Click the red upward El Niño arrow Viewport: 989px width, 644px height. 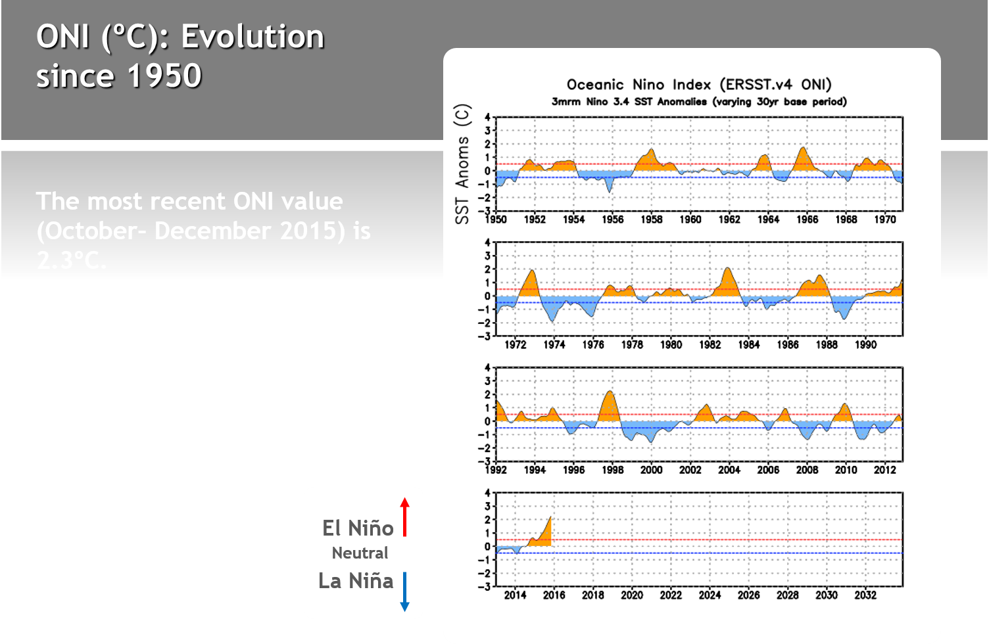click(x=405, y=517)
